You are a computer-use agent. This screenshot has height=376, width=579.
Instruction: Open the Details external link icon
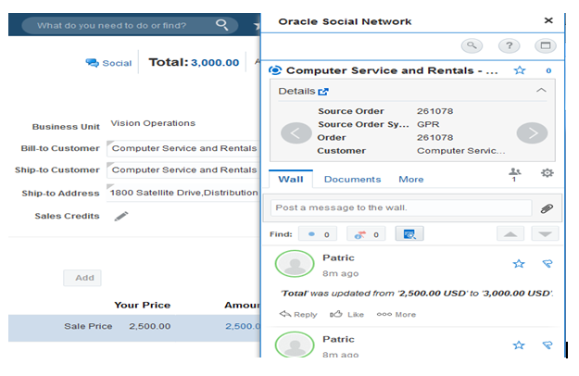323,92
